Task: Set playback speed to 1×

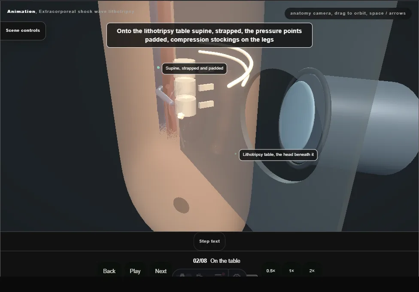Action: pyautogui.click(x=291, y=271)
